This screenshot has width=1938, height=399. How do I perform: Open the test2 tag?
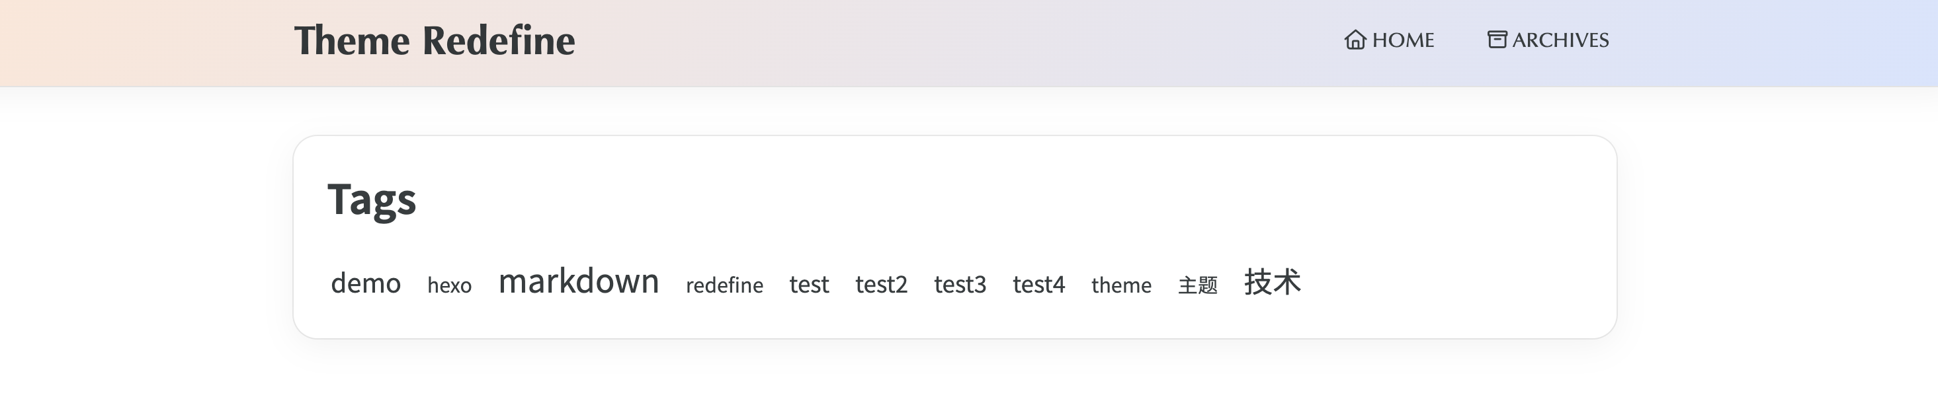pos(881,285)
